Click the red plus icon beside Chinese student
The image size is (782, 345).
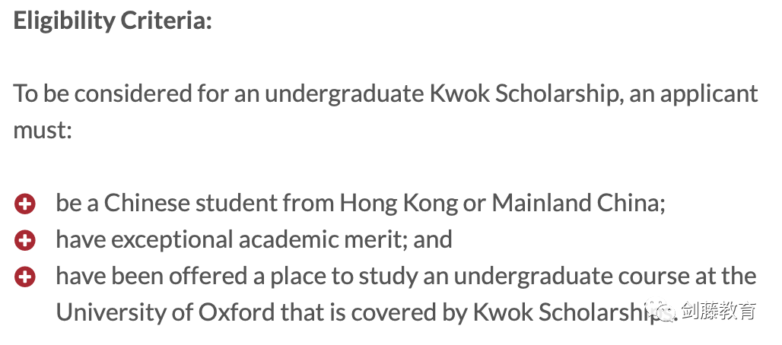click(x=24, y=204)
